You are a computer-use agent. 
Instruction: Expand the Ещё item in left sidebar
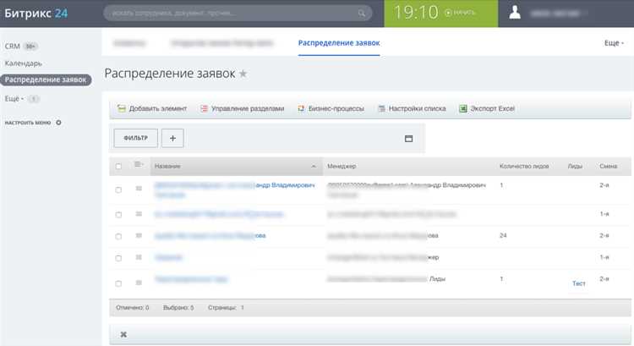[x=14, y=98]
